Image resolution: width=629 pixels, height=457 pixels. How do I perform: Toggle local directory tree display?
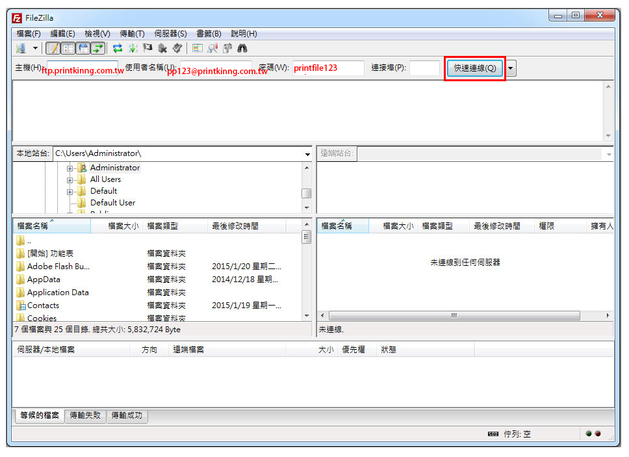[68, 49]
